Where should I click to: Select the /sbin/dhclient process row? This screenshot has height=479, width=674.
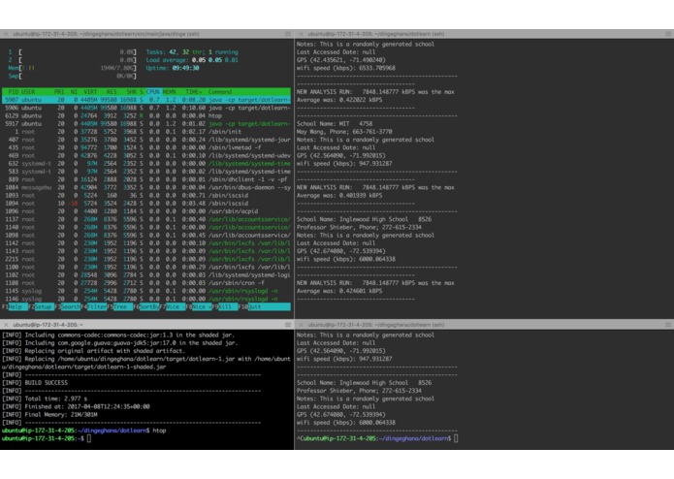pos(146,179)
